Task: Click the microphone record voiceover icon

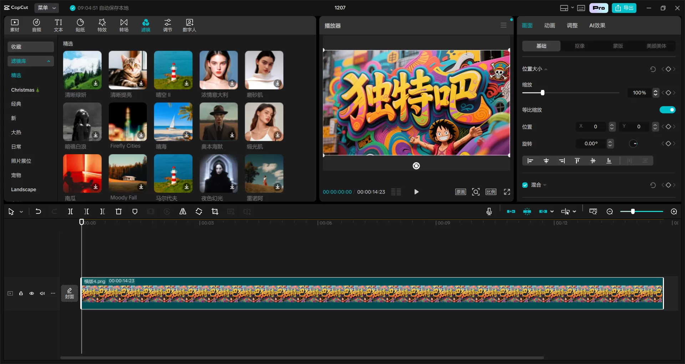Action: [x=489, y=212]
